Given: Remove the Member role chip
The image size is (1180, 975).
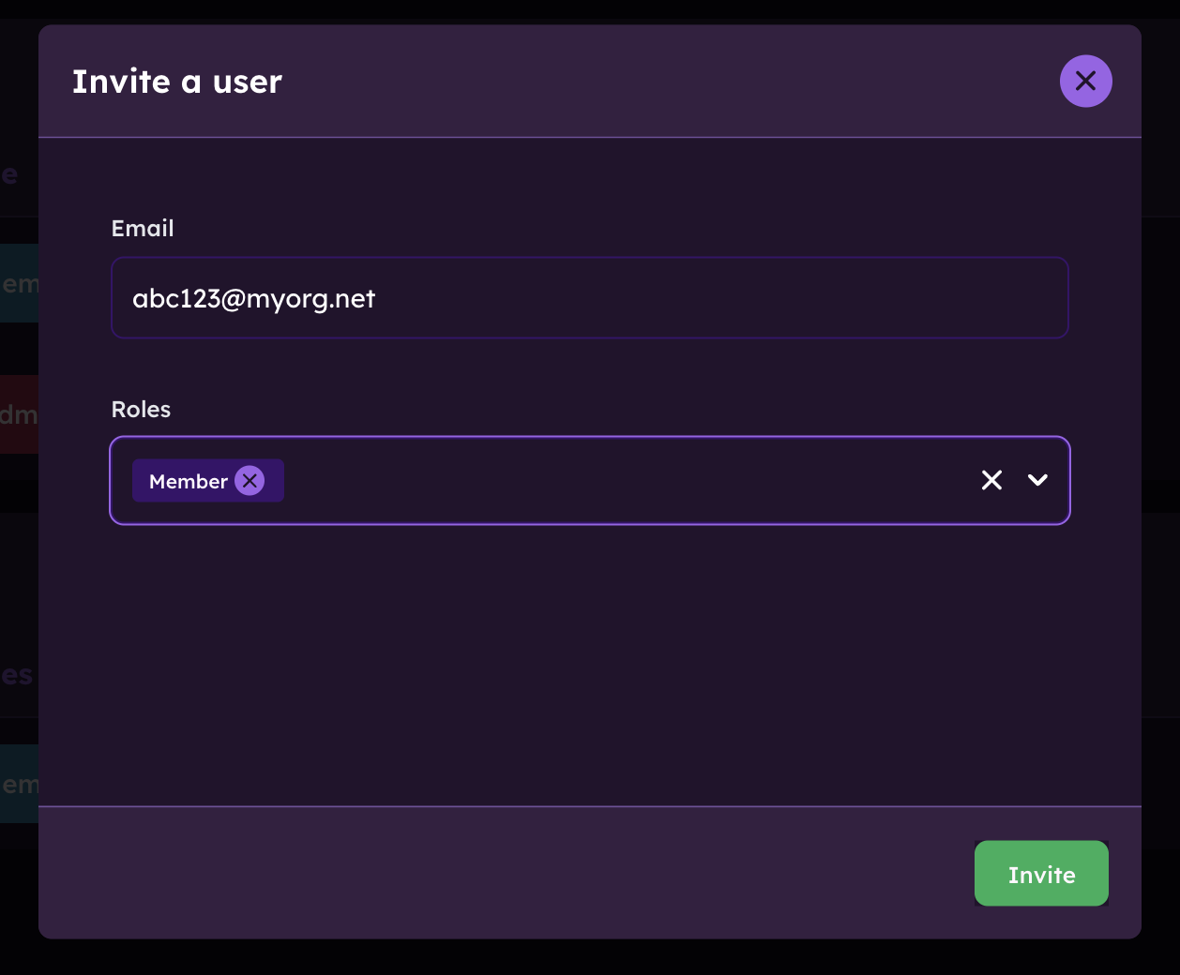Looking at the screenshot, I should pyautogui.click(x=250, y=481).
